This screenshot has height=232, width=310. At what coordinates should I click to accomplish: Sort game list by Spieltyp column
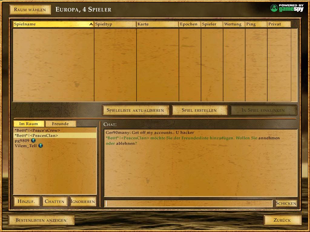coord(115,24)
